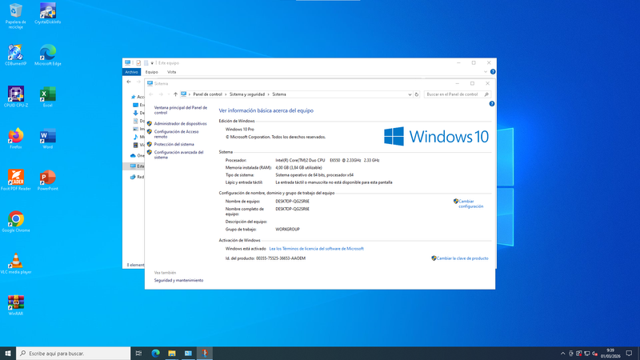Viewport: 640px width, 360px height.
Task: Select the CDBurnerXP desktop icon
Action: click(15, 55)
